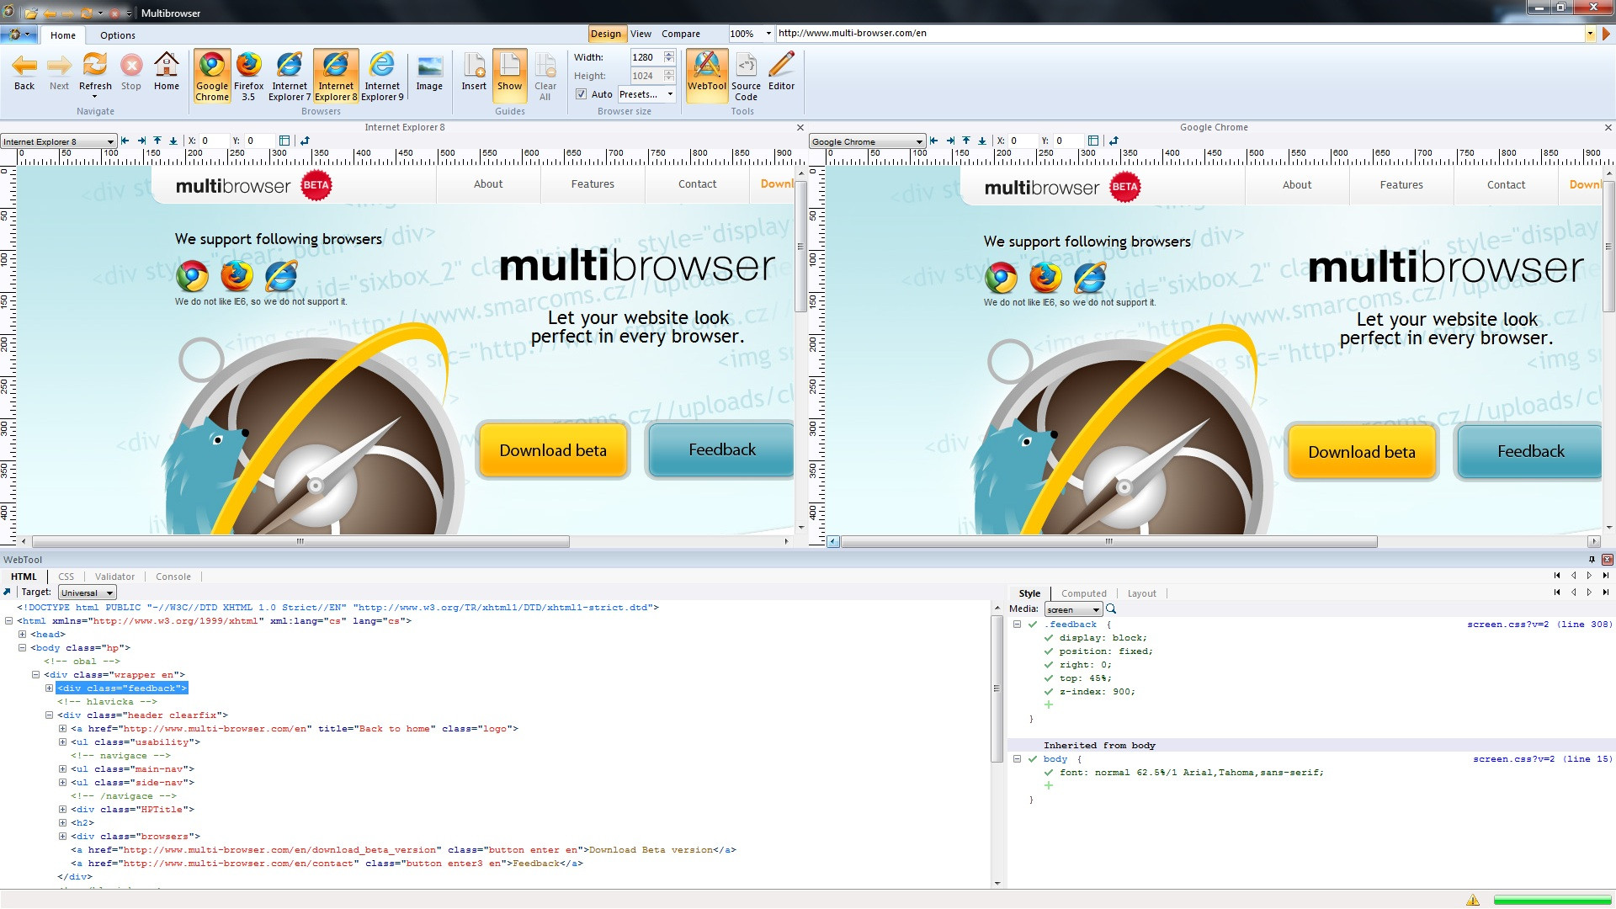Open the CSS tab in WebTool

coord(66,577)
